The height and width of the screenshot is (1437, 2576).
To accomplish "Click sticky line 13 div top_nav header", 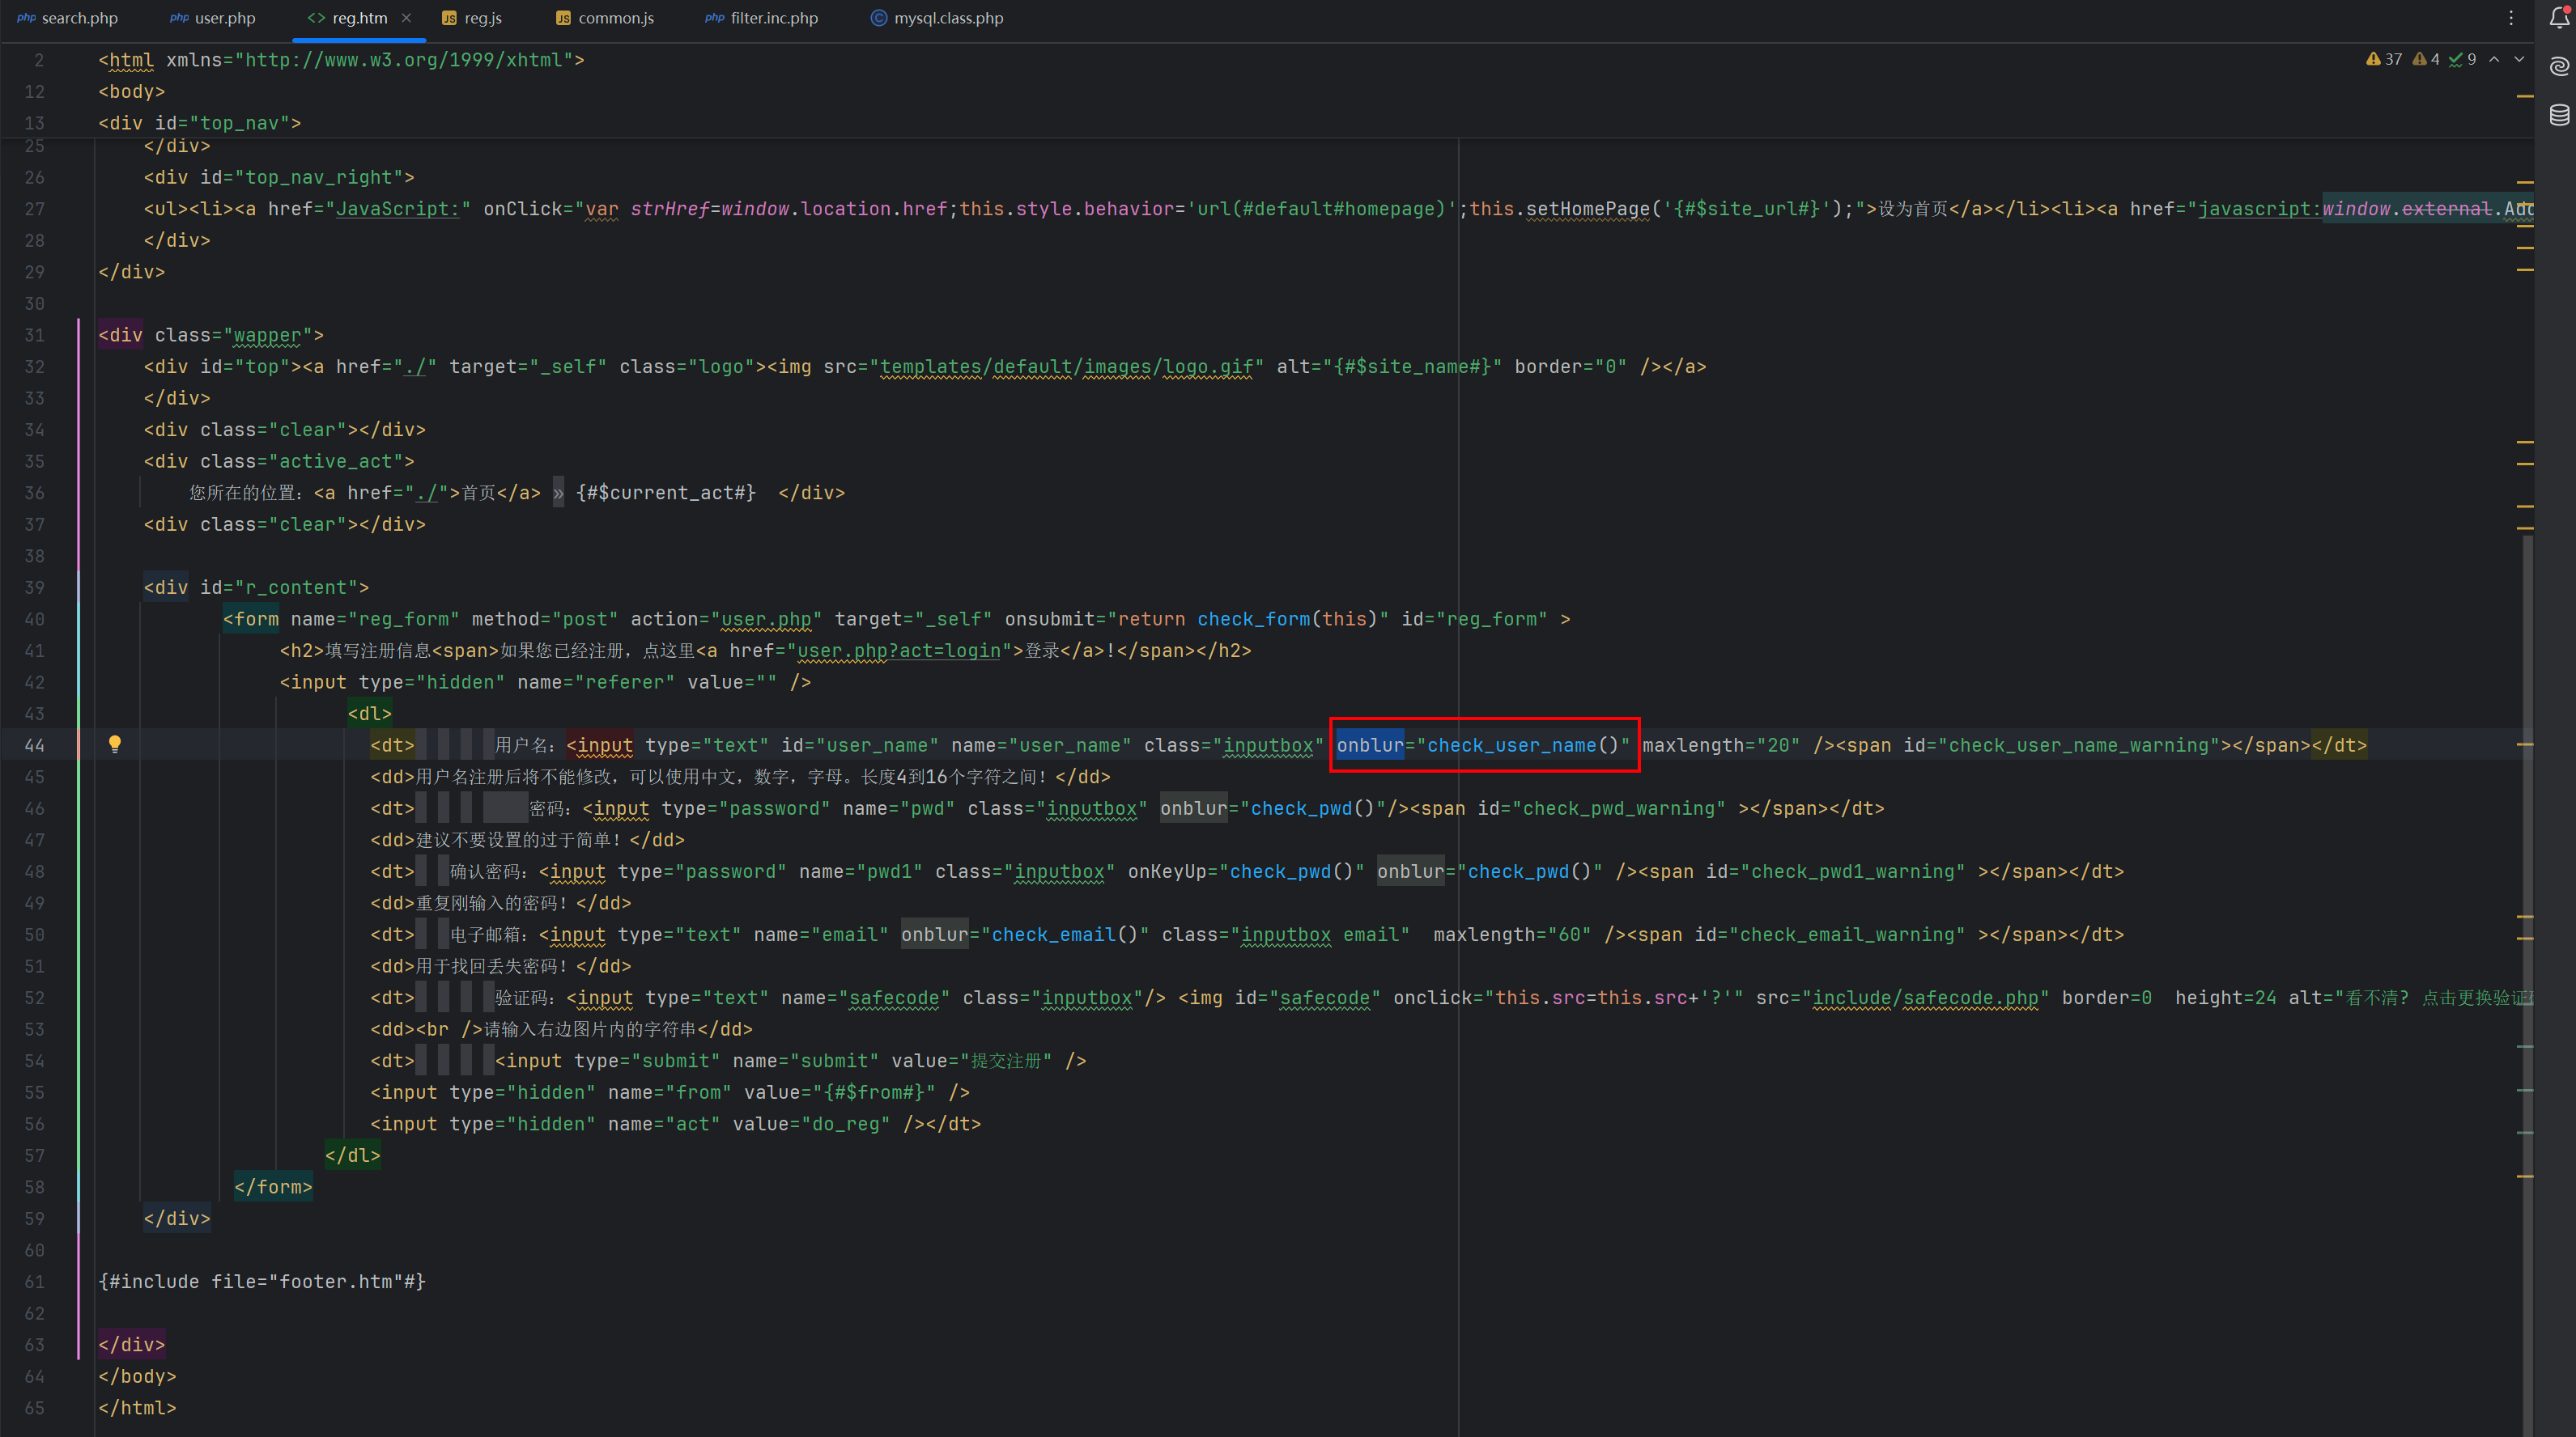I will pyautogui.click(x=199, y=123).
